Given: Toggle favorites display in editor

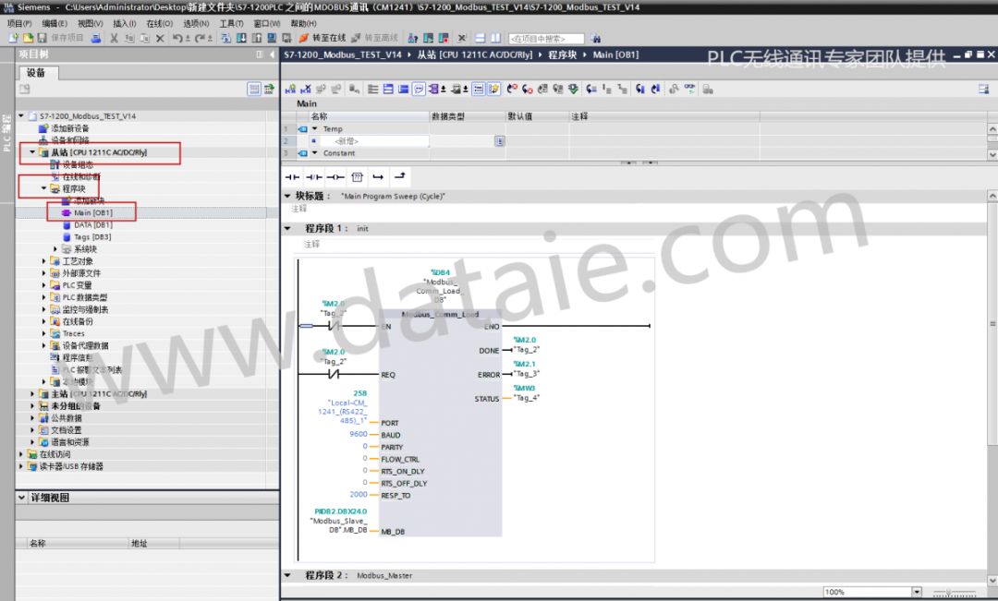Looking at the screenshot, I should coord(493,89).
